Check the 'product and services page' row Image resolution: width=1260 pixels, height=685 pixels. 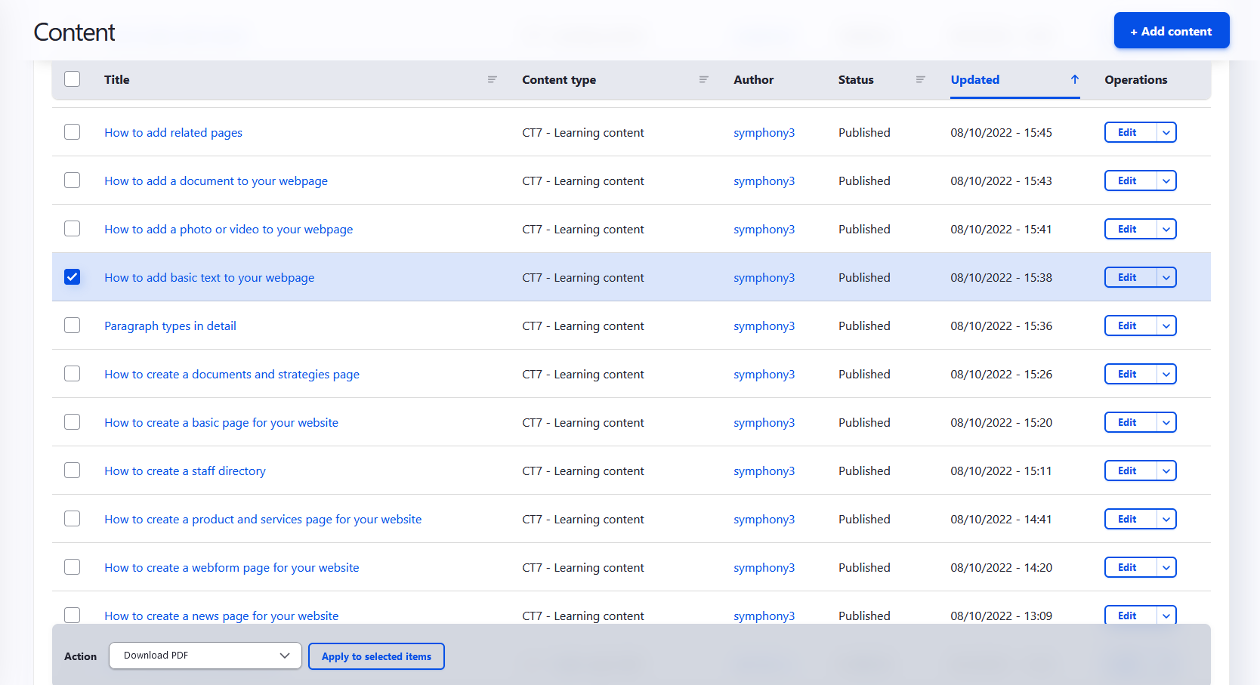(73, 519)
